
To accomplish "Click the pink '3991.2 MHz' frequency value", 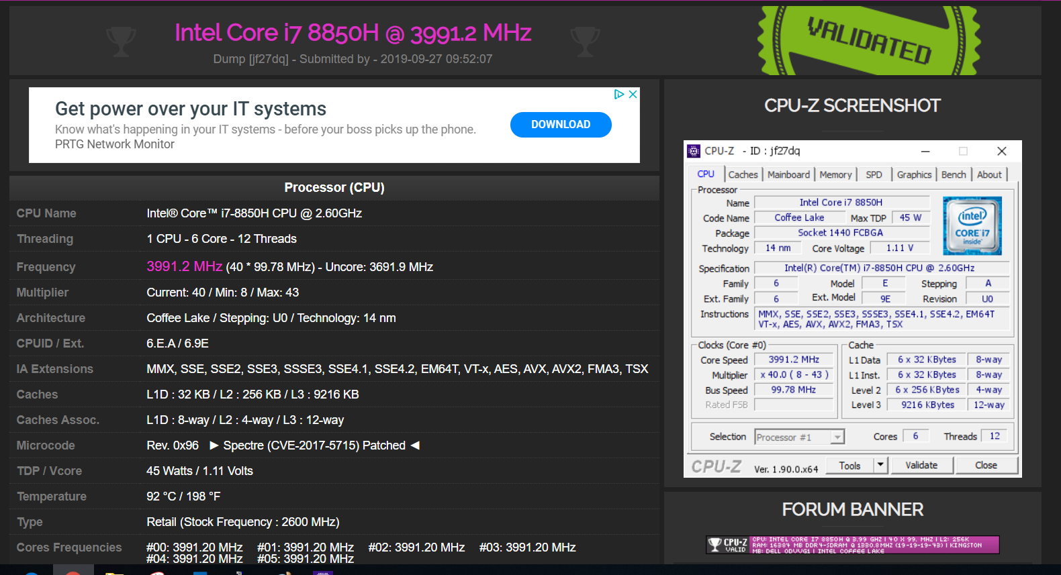I will [185, 266].
